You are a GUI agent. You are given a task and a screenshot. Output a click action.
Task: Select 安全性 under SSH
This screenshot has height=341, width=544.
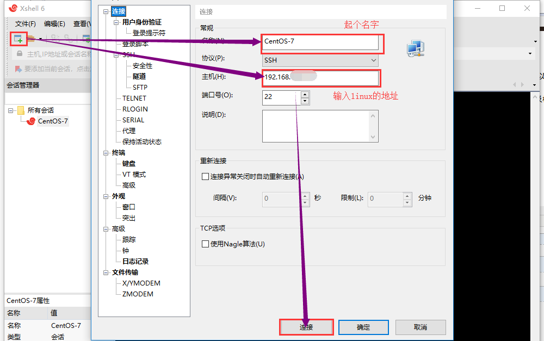[x=142, y=66]
